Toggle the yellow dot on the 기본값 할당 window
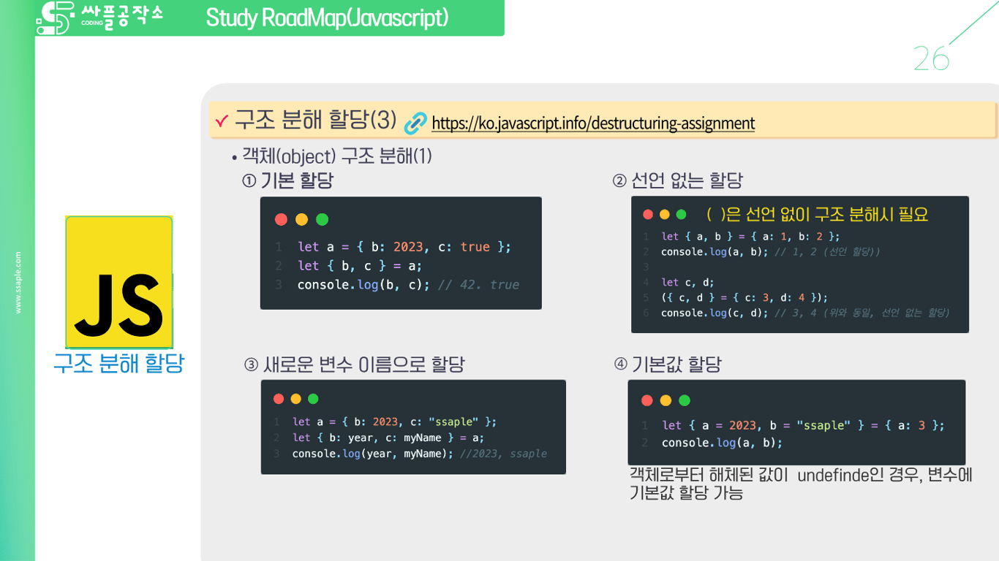This screenshot has width=999, height=561. click(664, 400)
